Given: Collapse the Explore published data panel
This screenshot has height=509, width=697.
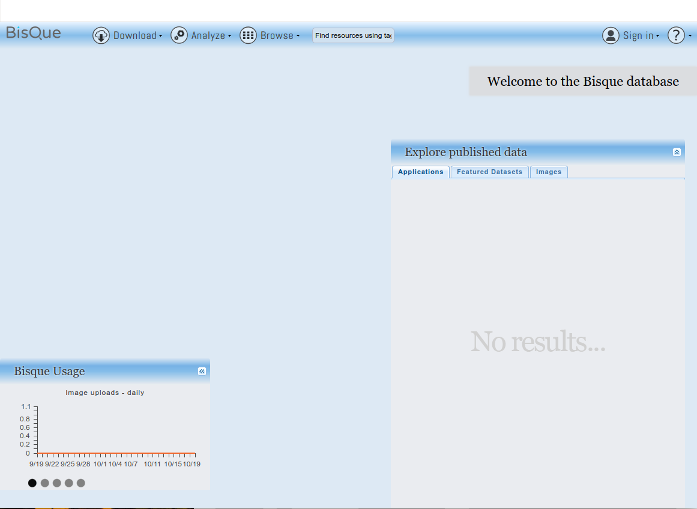Looking at the screenshot, I should (677, 152).
